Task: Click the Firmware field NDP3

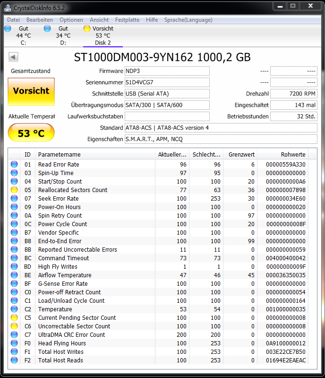Action: tap(167, 71)
